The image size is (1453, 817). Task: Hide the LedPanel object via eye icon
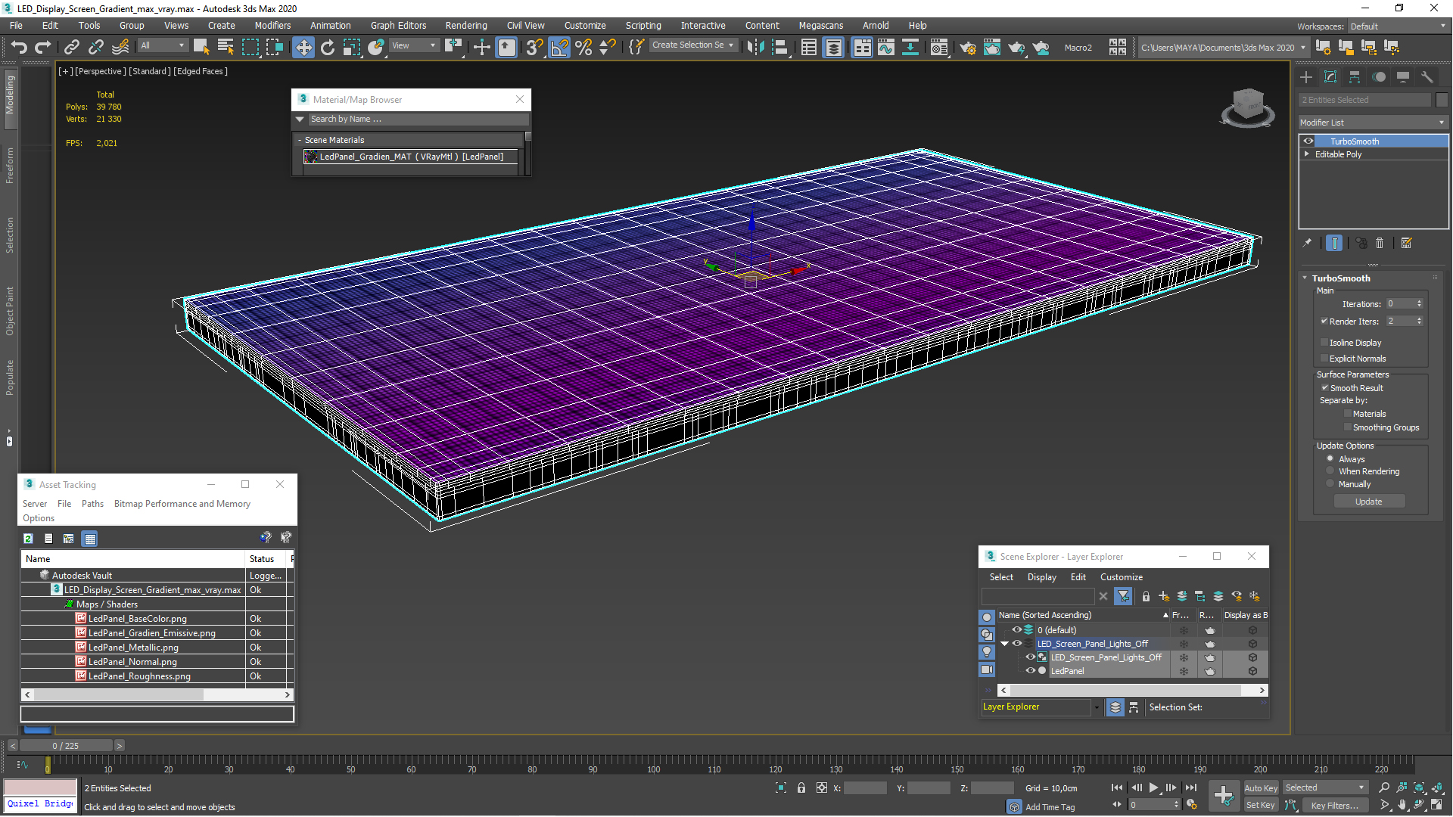click(x=1030, y=671)
